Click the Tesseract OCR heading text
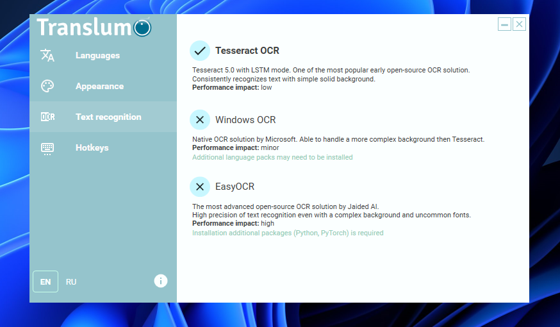 coord(247,51)
